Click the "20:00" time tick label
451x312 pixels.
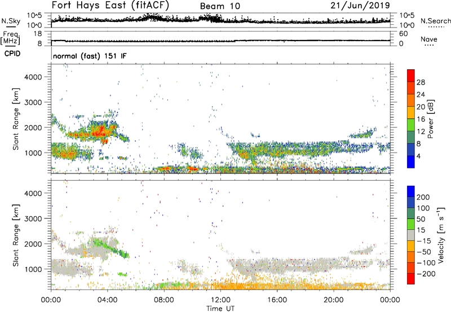pos(333,300)
